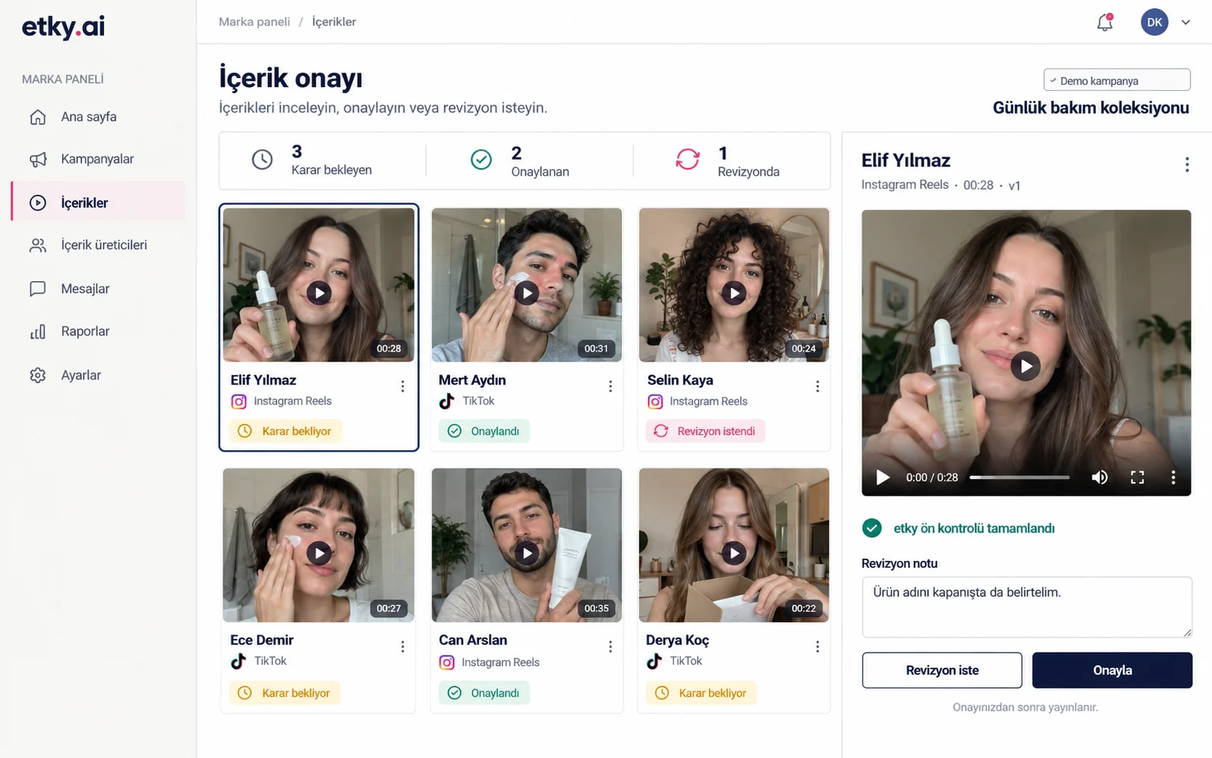The image size is (1212, 758).
Task: Seek on the video progress slider
Action: (x=1019, y=478)
